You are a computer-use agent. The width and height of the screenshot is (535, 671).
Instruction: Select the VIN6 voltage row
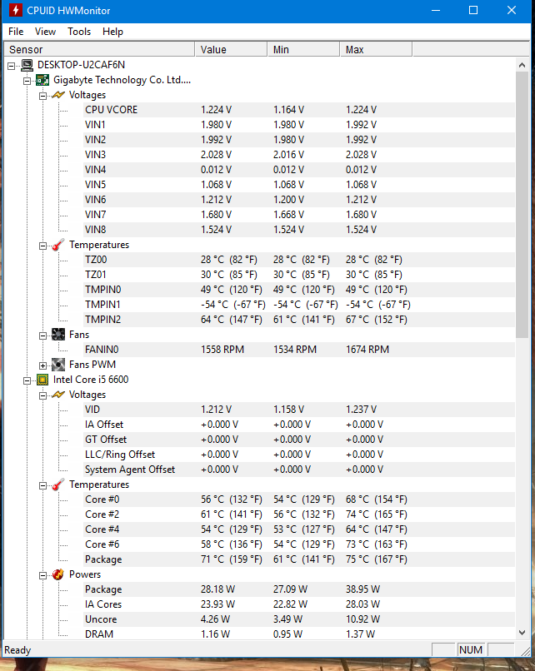(x=299, y=200)
